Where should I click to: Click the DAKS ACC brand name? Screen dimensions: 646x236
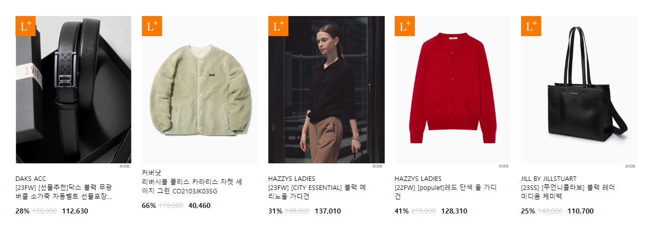31,179
